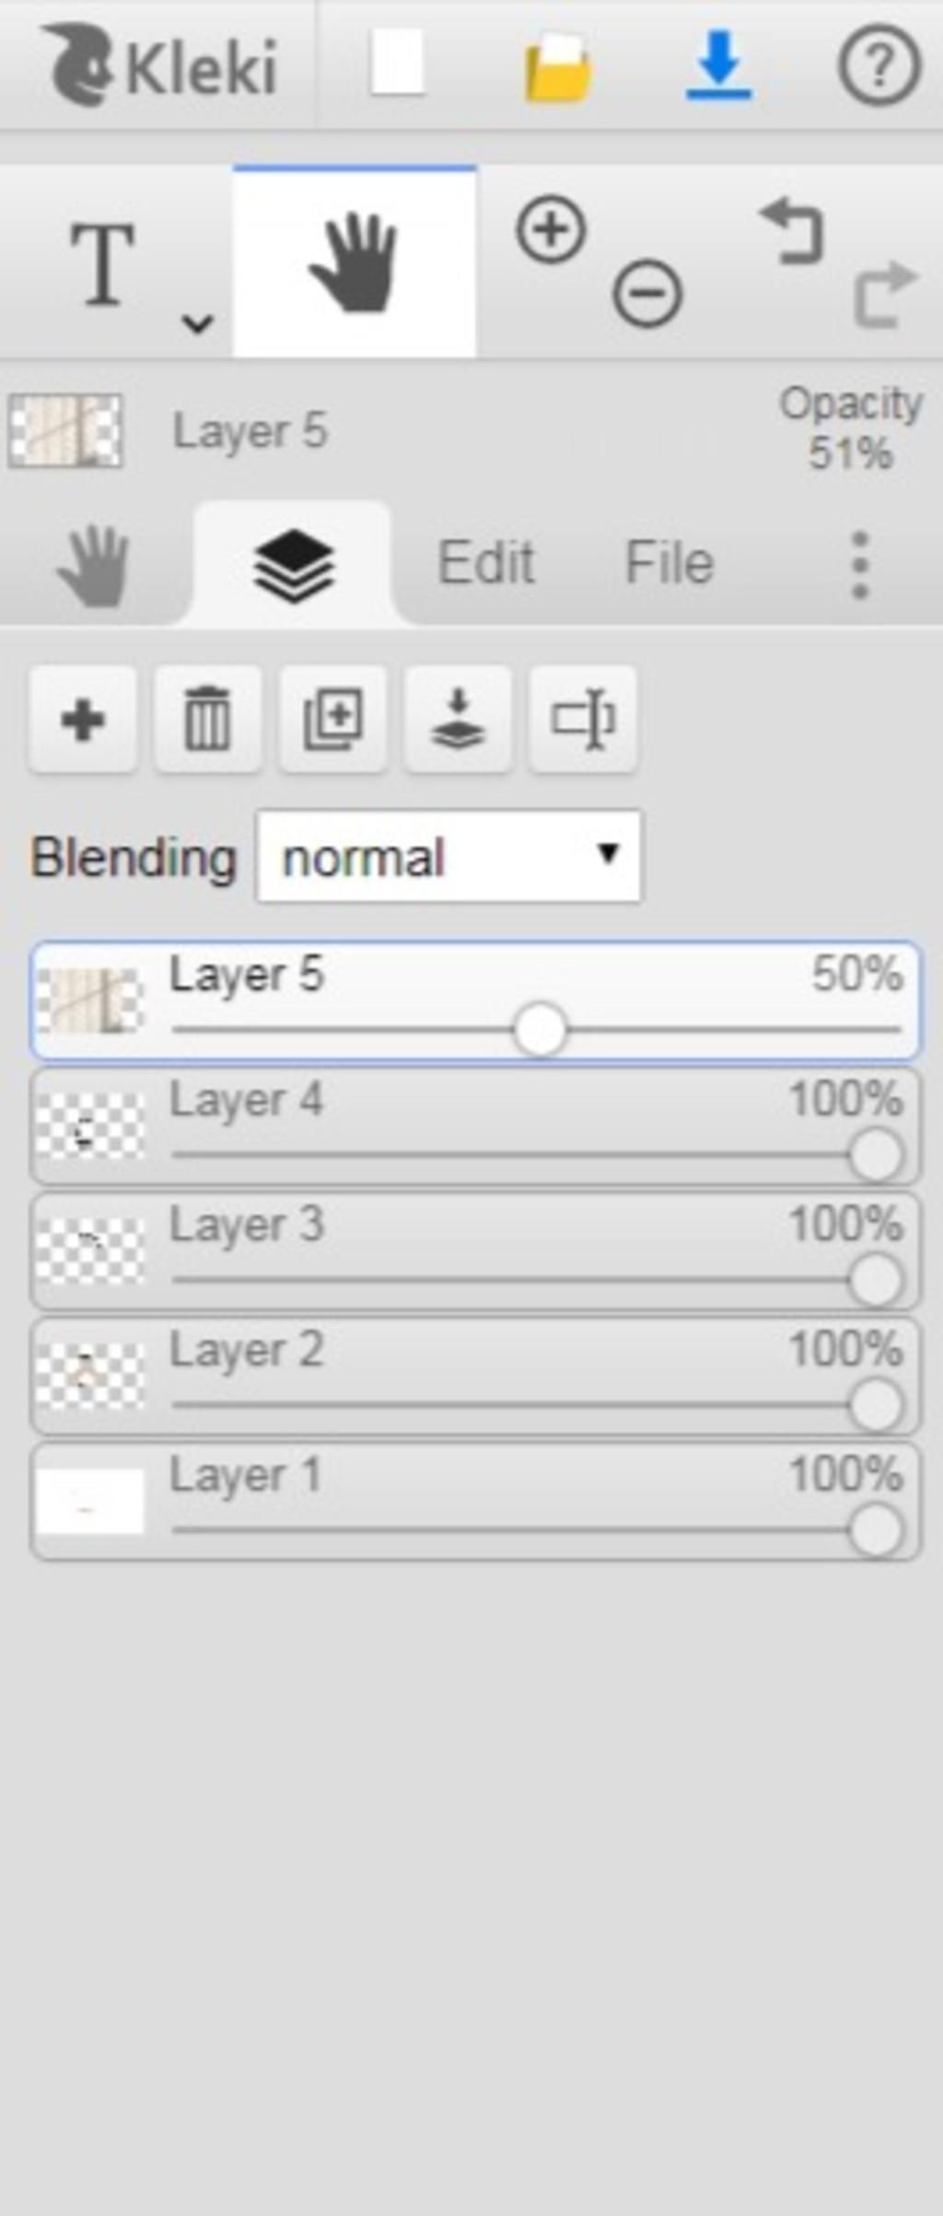Open the three-dot more options menu
The width and height of the screenshot is (943, 2216).
860,565
